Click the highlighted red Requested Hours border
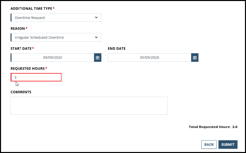 (x=36, y=73)
